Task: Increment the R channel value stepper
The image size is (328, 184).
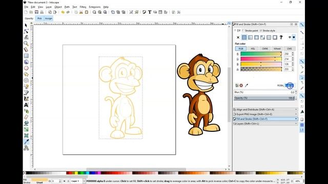Action: (x=293, y=53)
